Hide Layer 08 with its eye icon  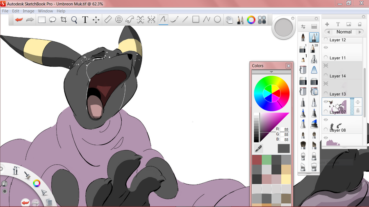[326, 120]
